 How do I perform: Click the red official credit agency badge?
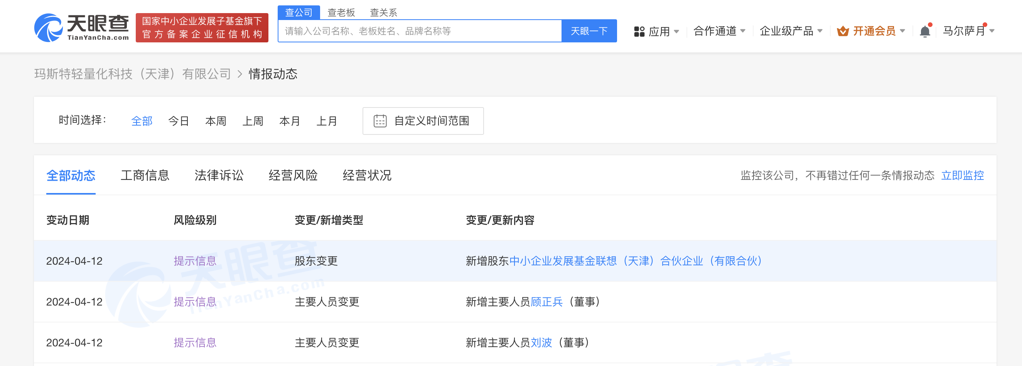tap(202, 27)
